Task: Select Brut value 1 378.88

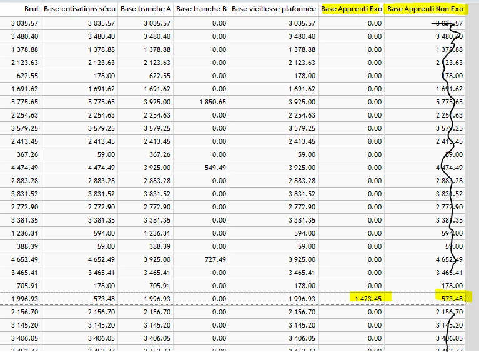Action: (x=25, y=50)
